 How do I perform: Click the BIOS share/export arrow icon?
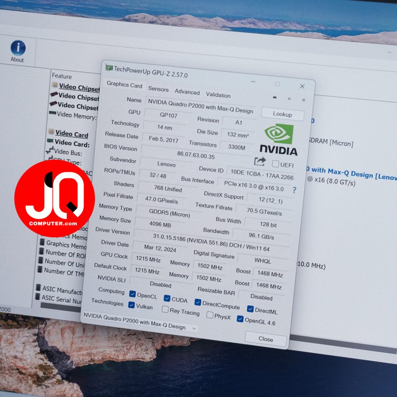(260, 161)
